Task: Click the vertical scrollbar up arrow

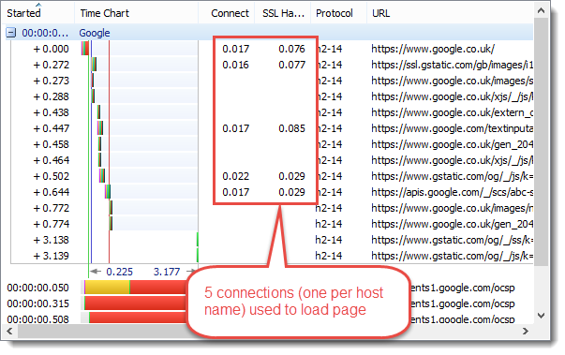Action: pos(541,10)
